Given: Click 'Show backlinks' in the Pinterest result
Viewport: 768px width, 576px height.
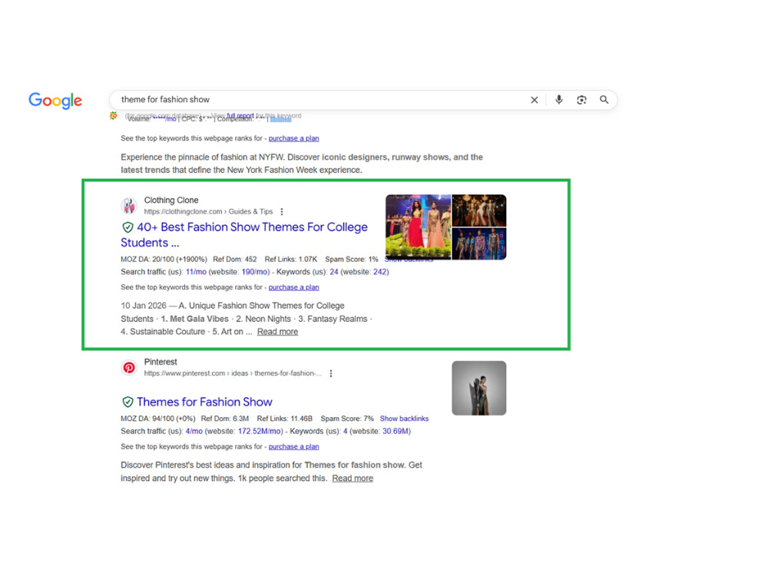Looking at the screenshot, I should click(x=404, y=419).
